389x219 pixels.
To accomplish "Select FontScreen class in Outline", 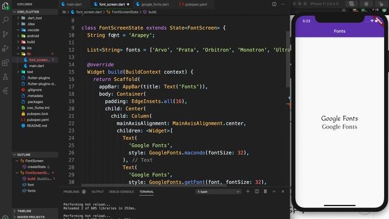I will point(35,161).
